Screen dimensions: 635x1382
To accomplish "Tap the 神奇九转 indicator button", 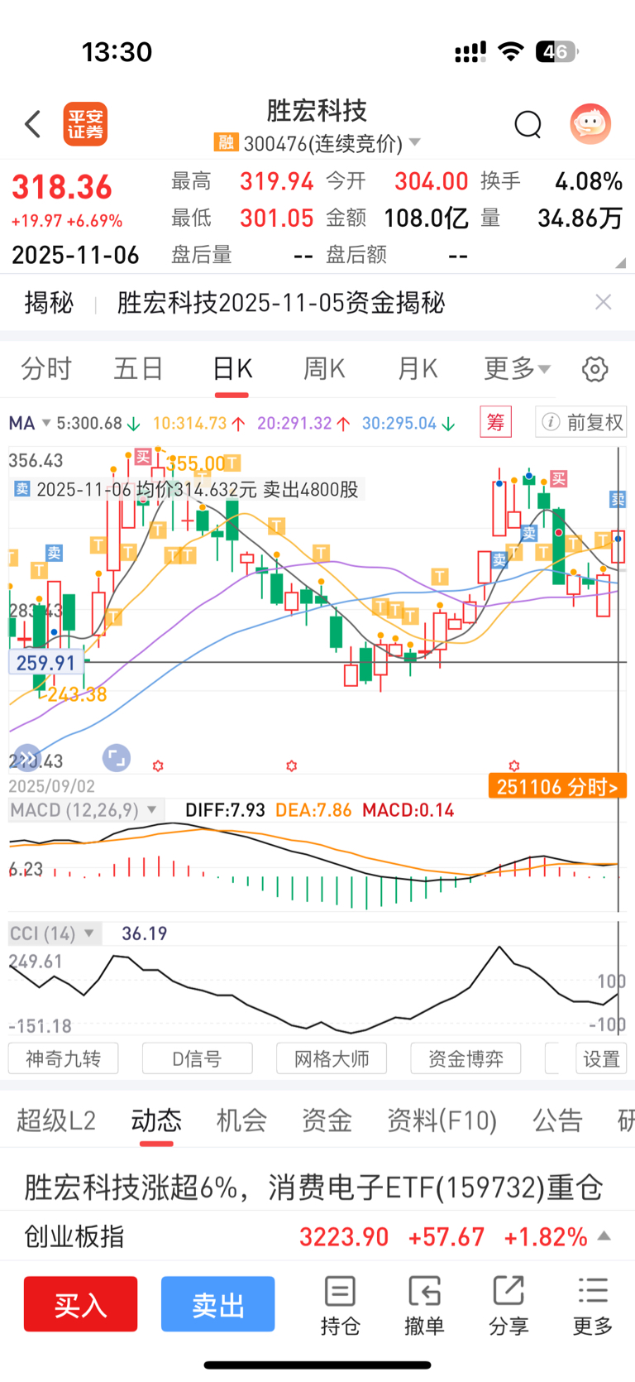I will 63,1058.
